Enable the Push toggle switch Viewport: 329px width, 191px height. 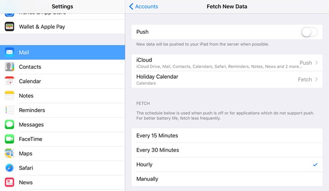309,32
